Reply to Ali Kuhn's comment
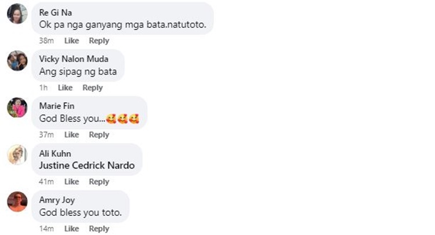This screenshot has height=235, width=435. [x=99, y=182]
